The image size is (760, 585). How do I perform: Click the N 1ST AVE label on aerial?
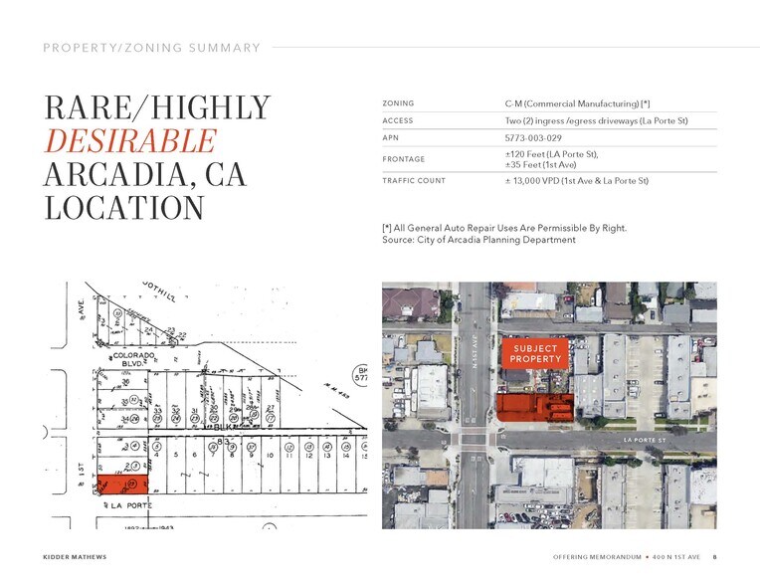(x=475, y=353)
